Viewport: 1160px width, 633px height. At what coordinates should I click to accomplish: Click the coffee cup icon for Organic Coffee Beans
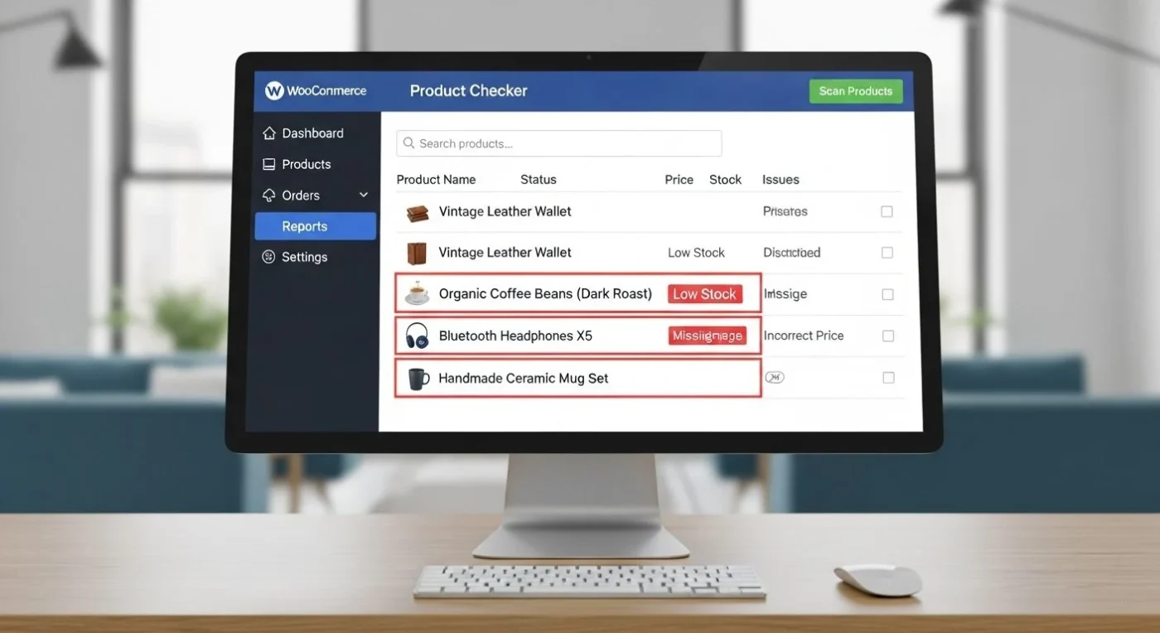(417, 293)
